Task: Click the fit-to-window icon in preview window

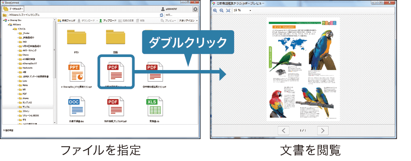Action: 228,10
